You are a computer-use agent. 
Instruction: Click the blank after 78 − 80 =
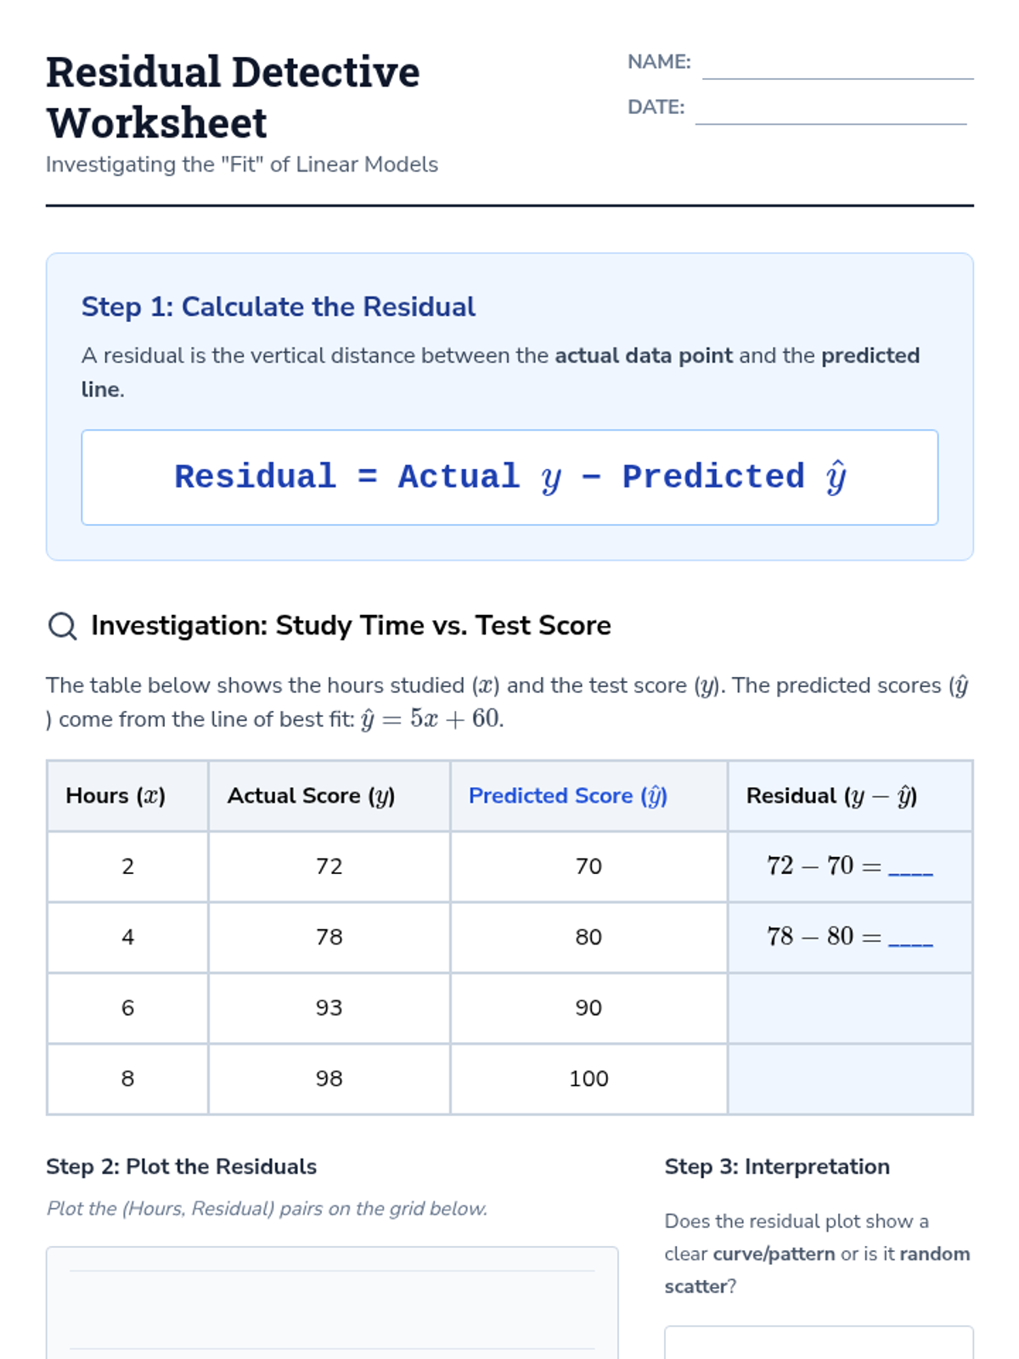click(x=910, y=939)
